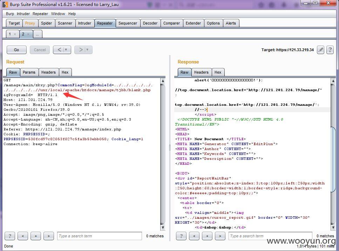The width and height of the screenshot is (339, 251).
Task: Open the Repeater menu
Action: tap(40, 14)
